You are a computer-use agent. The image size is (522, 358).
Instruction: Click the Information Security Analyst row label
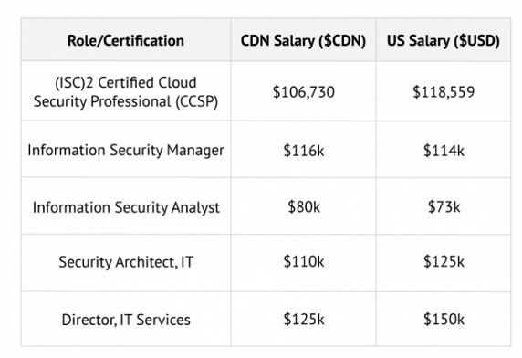(126, 207)
